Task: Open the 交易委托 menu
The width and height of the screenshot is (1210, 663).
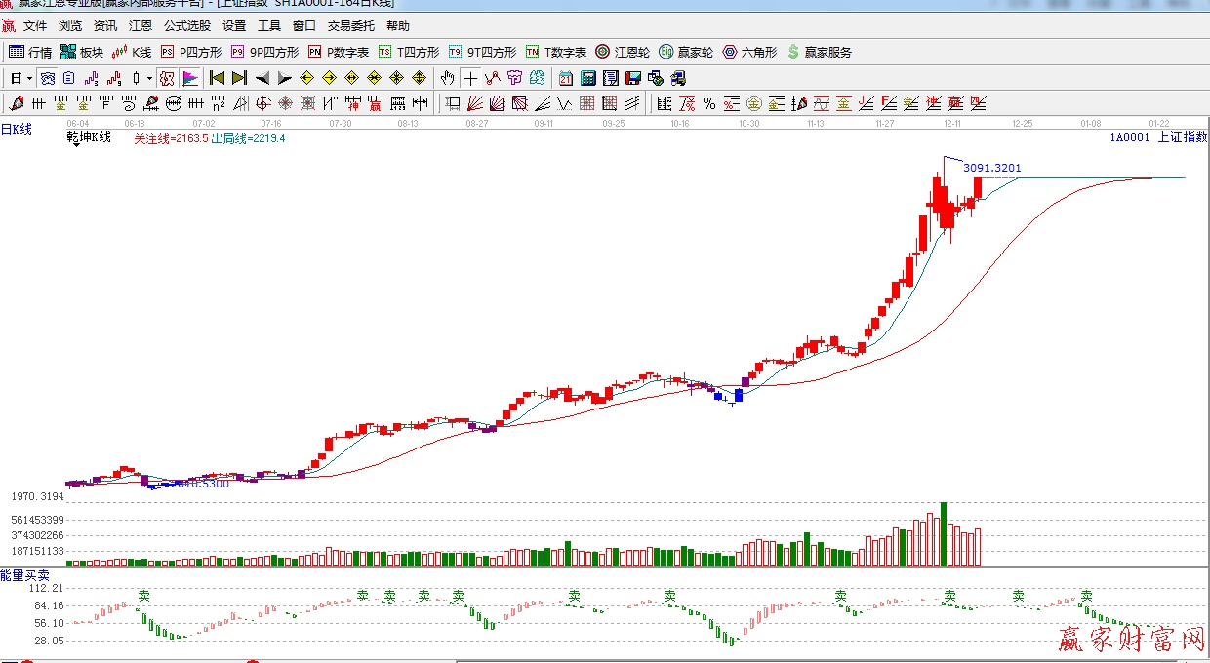Action: (350, 26)
